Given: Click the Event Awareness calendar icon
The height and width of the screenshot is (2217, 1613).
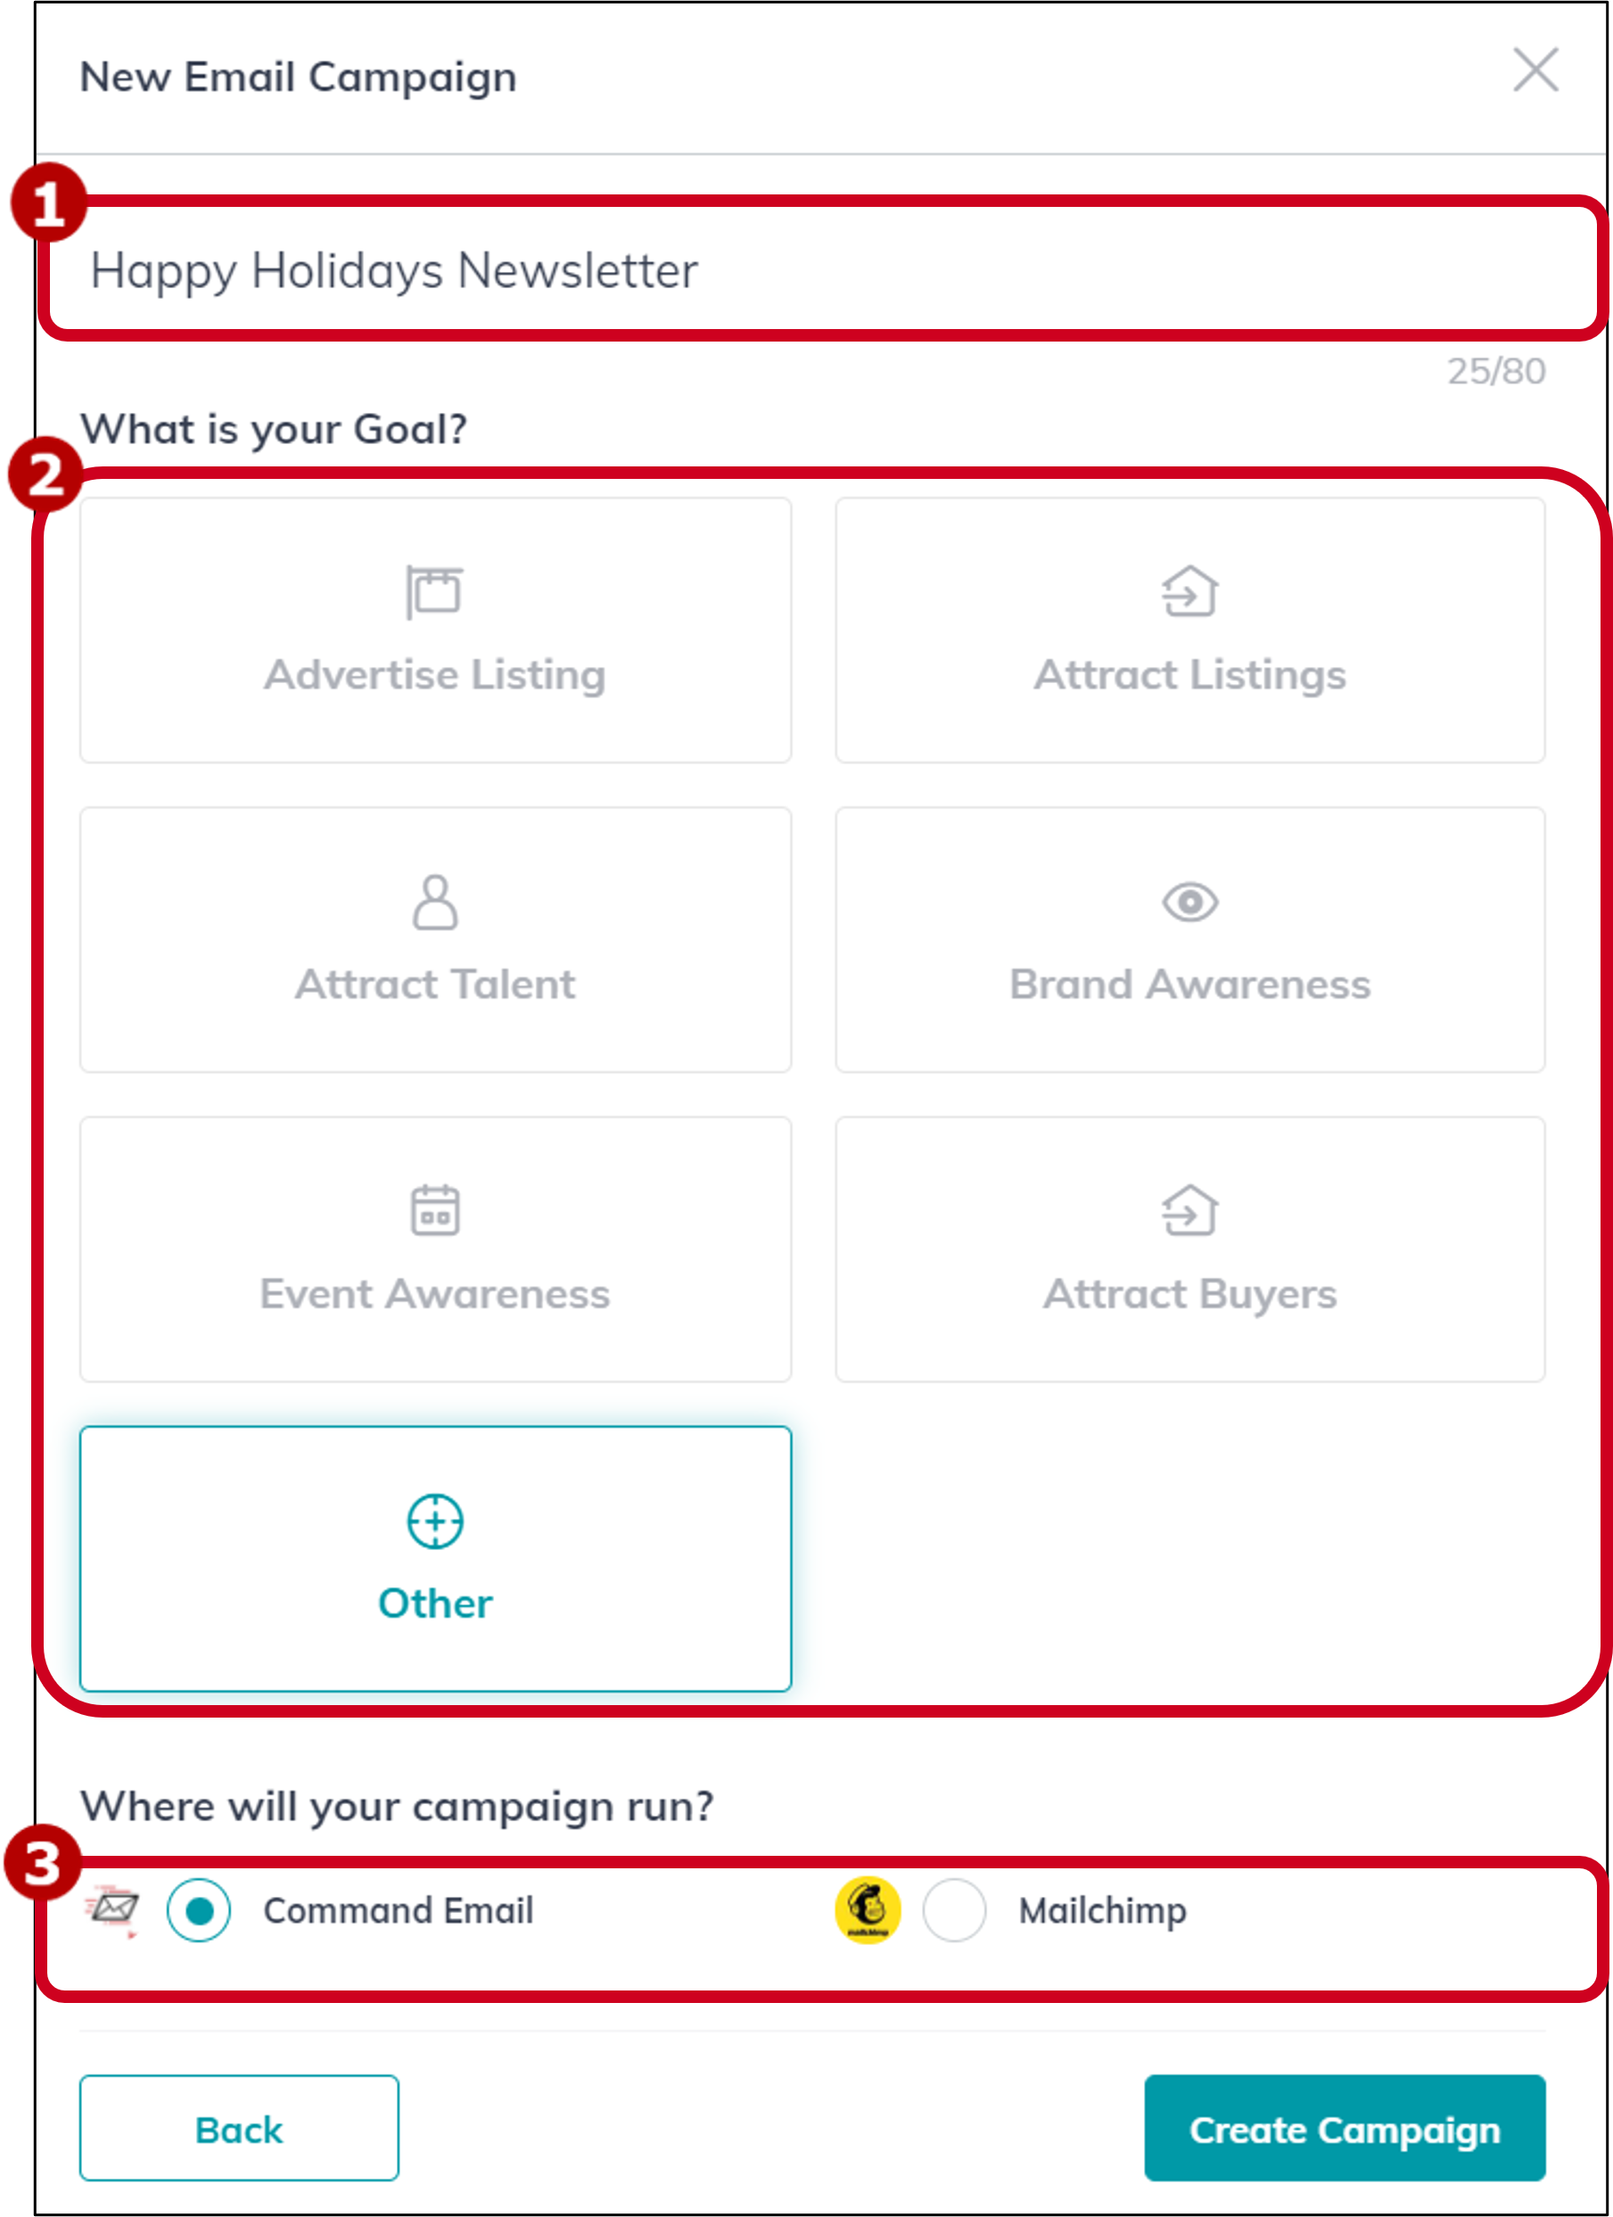Looking at the screenshot, I should (x=435, y=1210).
